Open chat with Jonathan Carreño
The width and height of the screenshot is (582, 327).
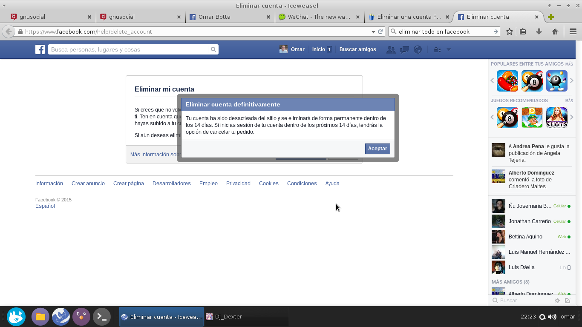point(531,221)
